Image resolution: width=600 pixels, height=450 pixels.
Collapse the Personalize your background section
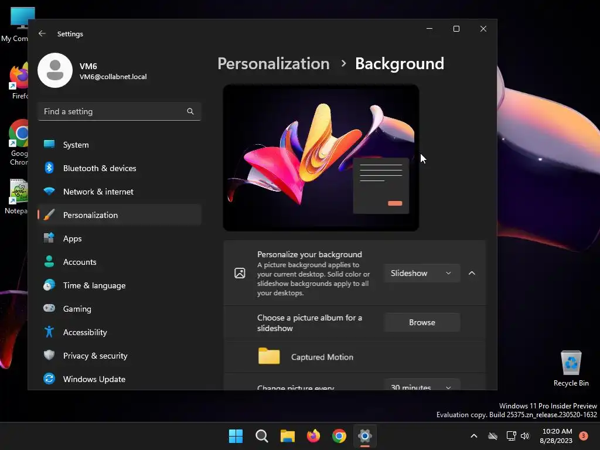(472, 273)
